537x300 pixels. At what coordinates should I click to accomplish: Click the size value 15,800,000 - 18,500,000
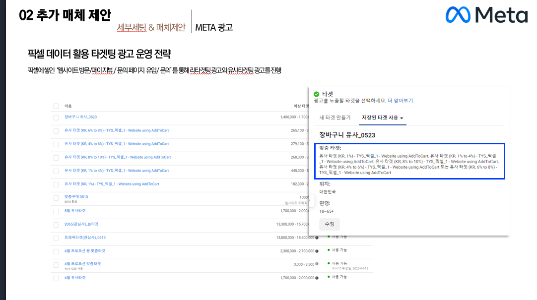[295, 238]
